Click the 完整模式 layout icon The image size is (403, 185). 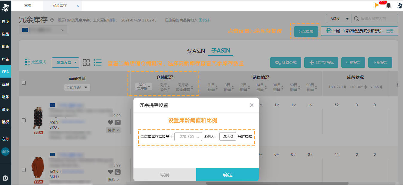28,62
